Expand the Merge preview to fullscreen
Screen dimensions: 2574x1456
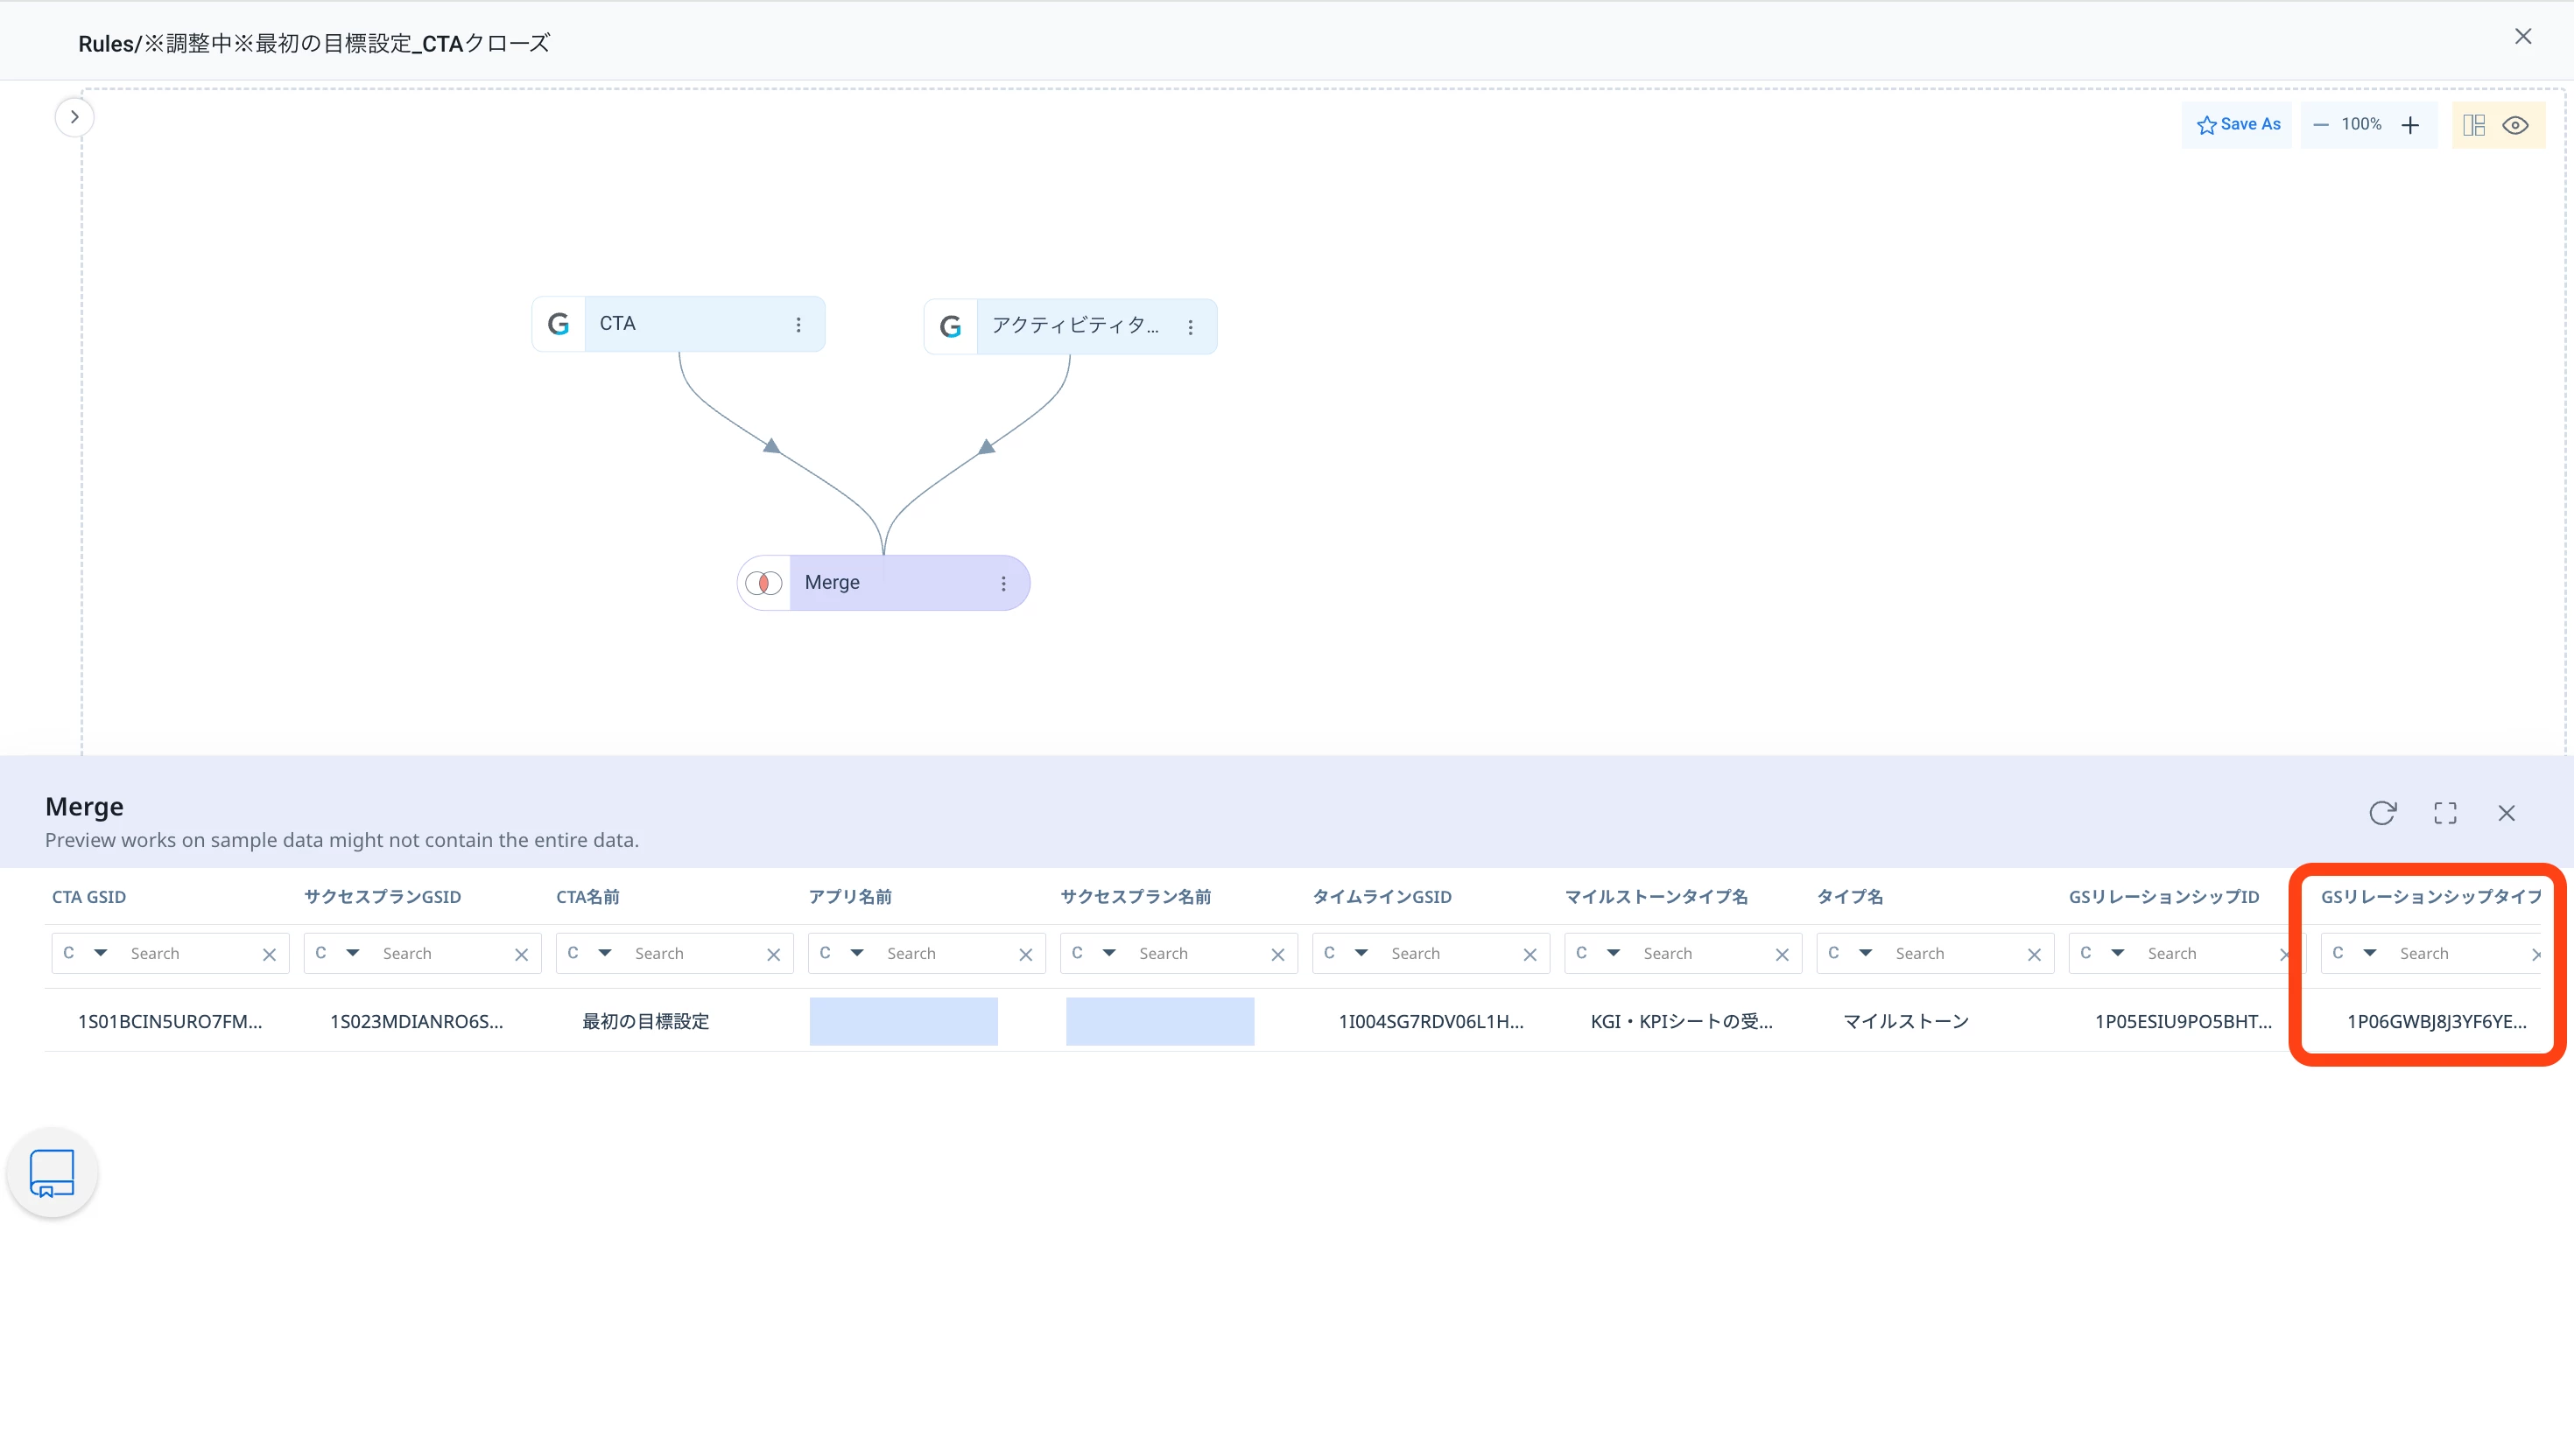[2445, 813]
